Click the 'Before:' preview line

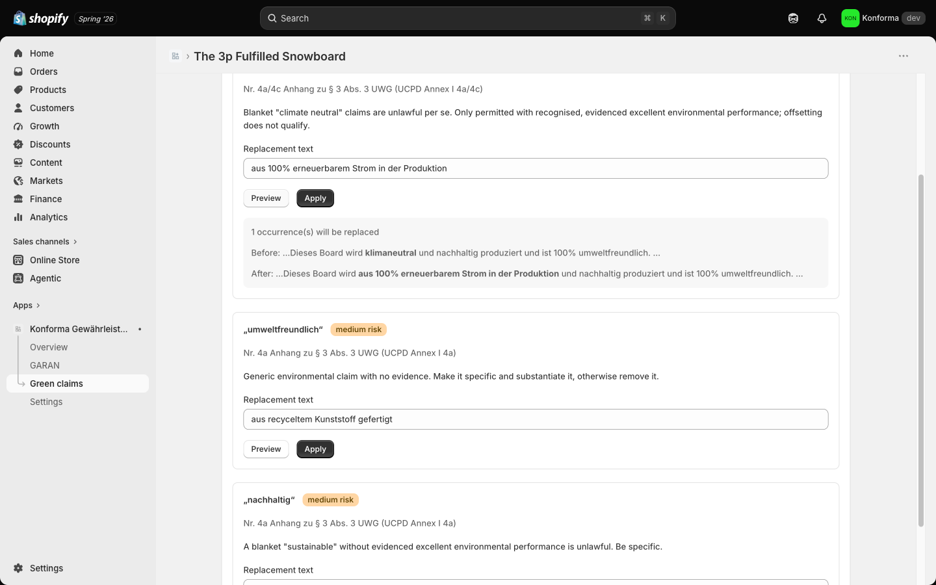click(x=456, y=253)
